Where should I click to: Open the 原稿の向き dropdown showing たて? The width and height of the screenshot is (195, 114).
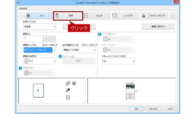pos(40,61)
